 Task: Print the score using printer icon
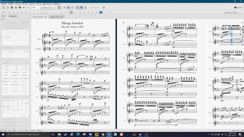coord(20,8)
